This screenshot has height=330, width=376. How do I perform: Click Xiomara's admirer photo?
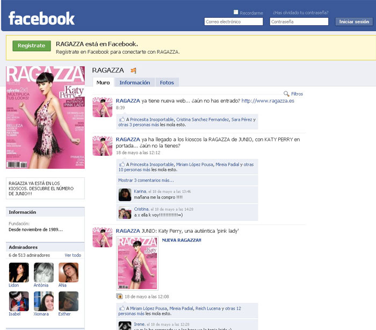44,301
